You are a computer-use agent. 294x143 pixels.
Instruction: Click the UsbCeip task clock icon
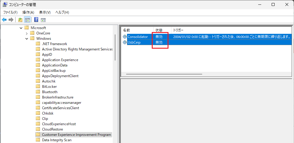pyautogui.click(x=125, y=42)
